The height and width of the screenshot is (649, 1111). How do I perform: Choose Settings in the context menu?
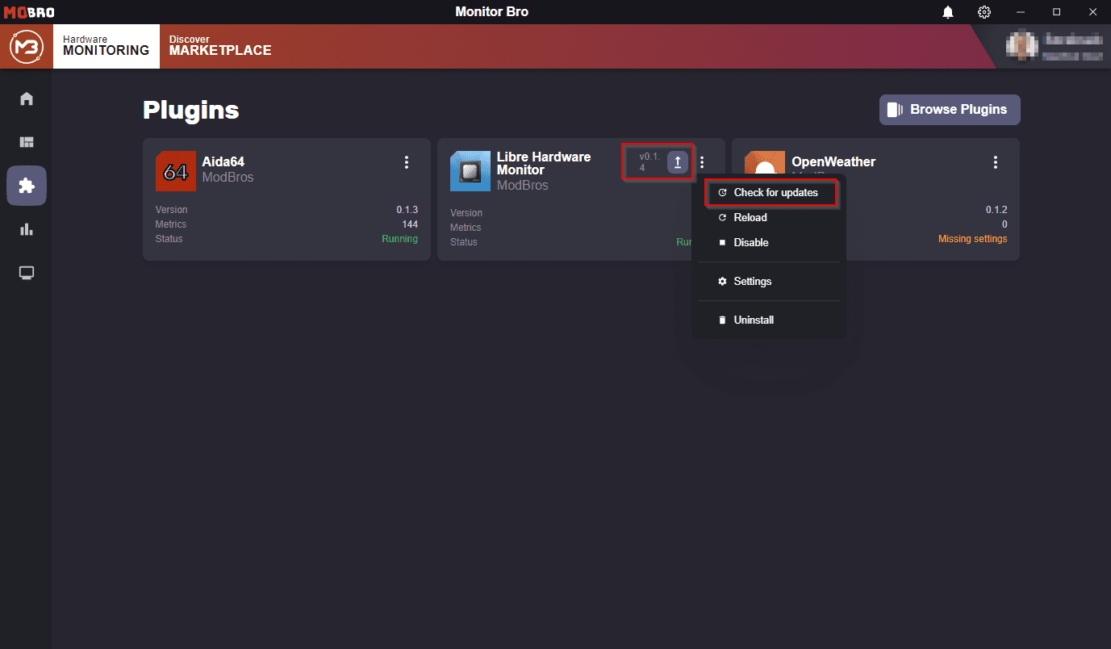click(x=769, y=282)
